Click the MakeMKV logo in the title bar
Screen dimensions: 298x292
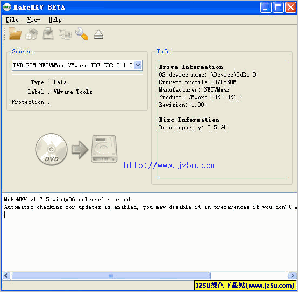click(x=7, y=7)
